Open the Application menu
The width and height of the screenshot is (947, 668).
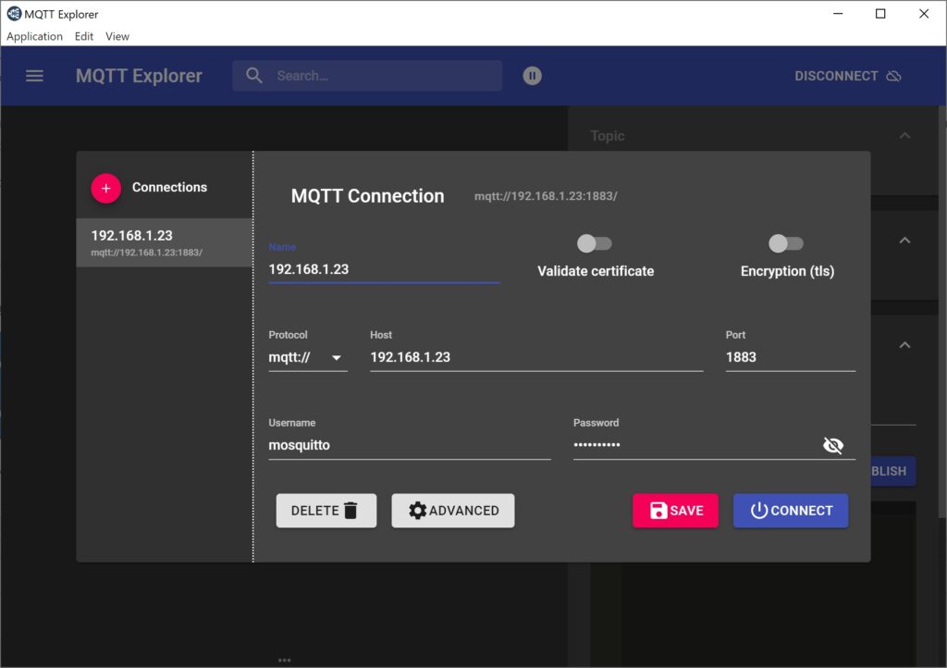(x=34, y=36)
